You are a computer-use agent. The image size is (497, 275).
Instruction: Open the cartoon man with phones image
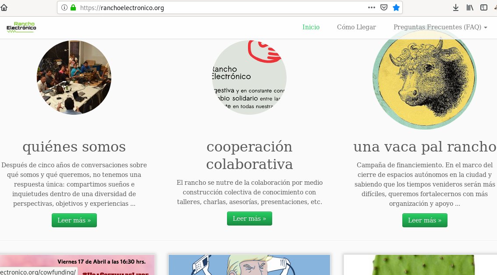click(x=249, y=265)
